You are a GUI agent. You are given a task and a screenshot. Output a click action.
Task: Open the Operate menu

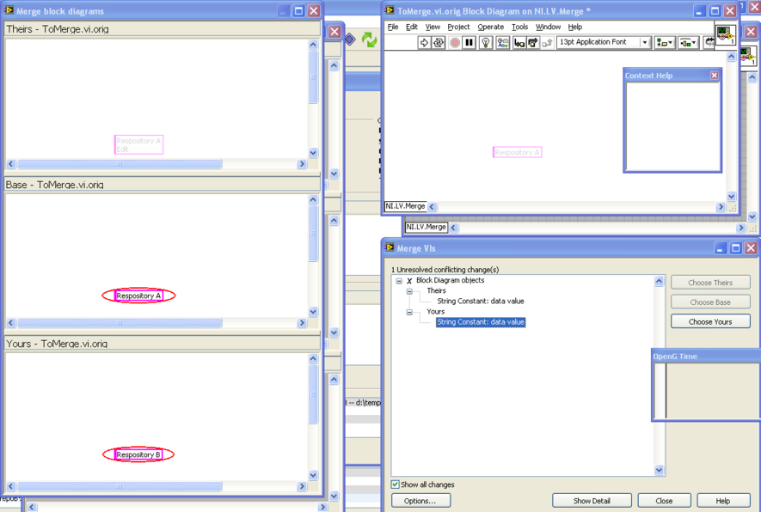click(x=489, y=27)
